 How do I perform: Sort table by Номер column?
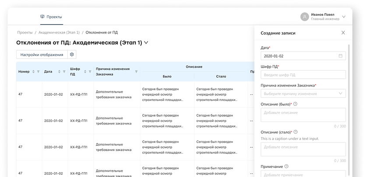tap(33, 72)
